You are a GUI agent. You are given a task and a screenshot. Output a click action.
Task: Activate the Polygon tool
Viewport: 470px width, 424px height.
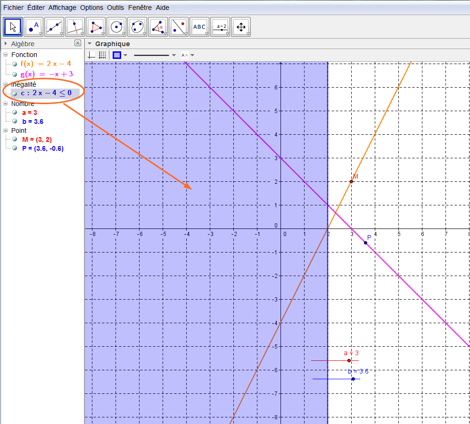click(96, 27)
